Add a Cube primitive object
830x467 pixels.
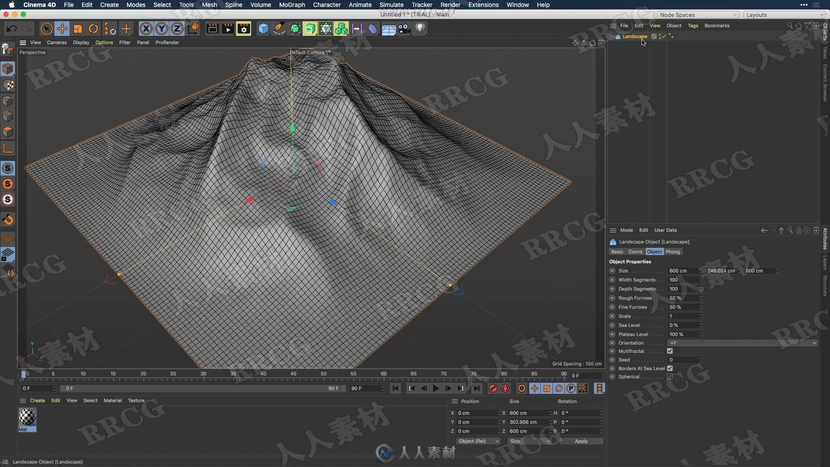263,29
